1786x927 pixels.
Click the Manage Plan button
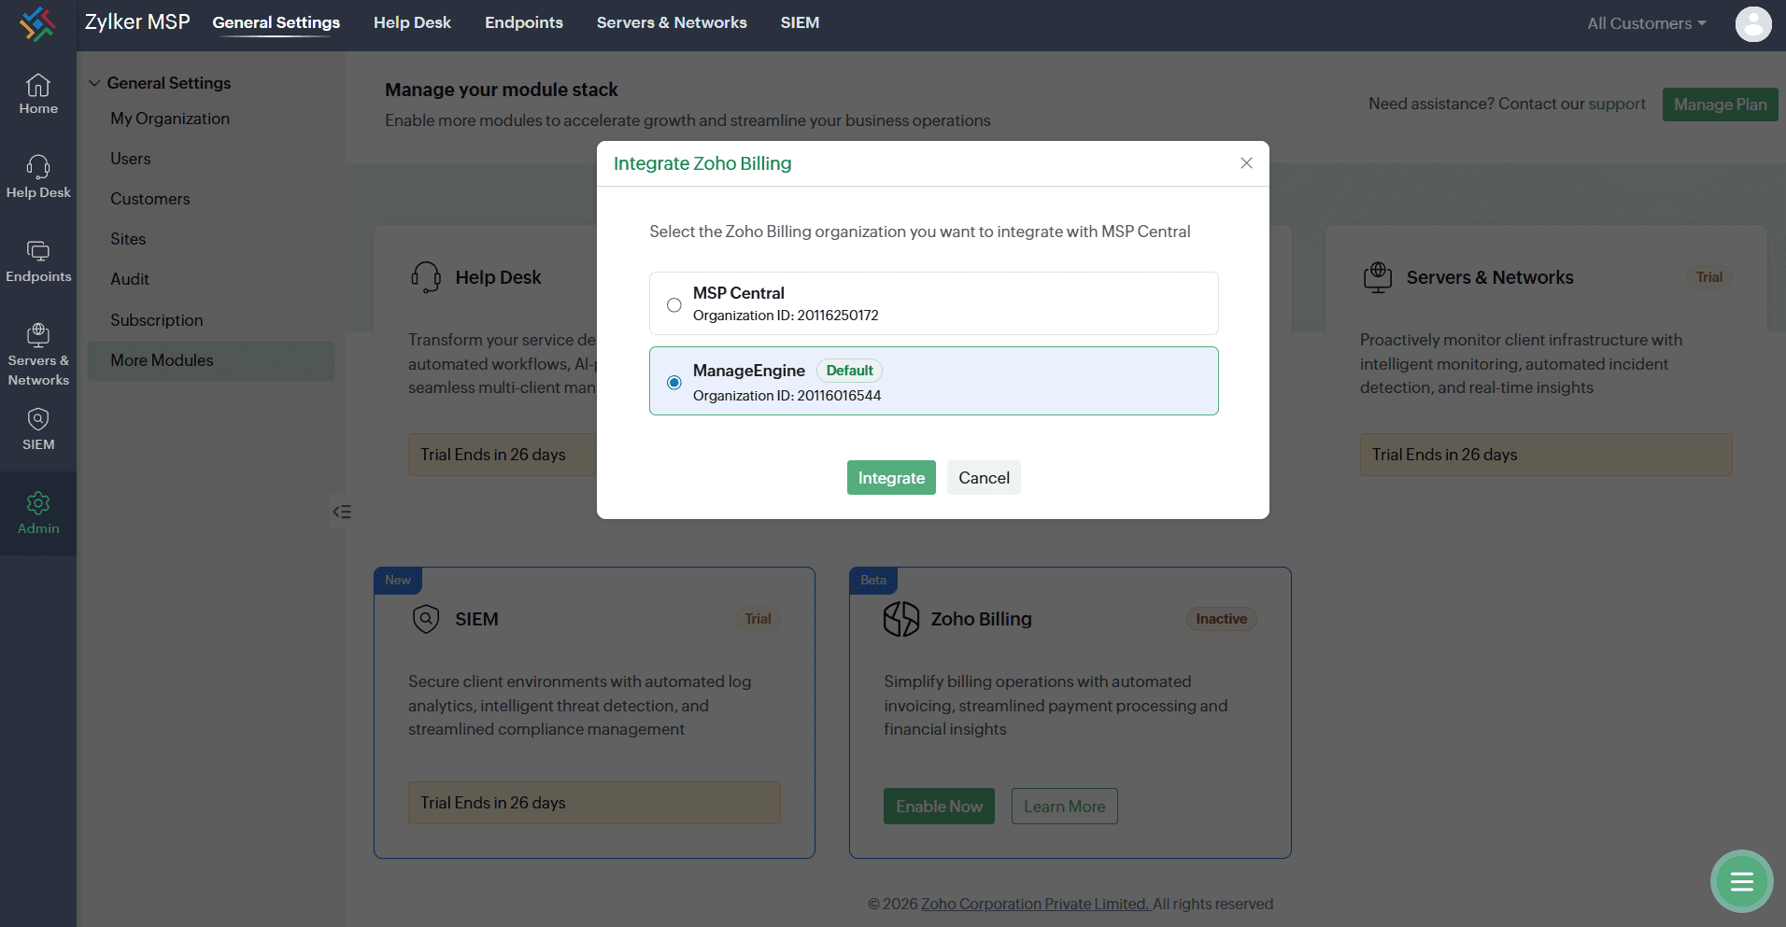coord(1720,105)
